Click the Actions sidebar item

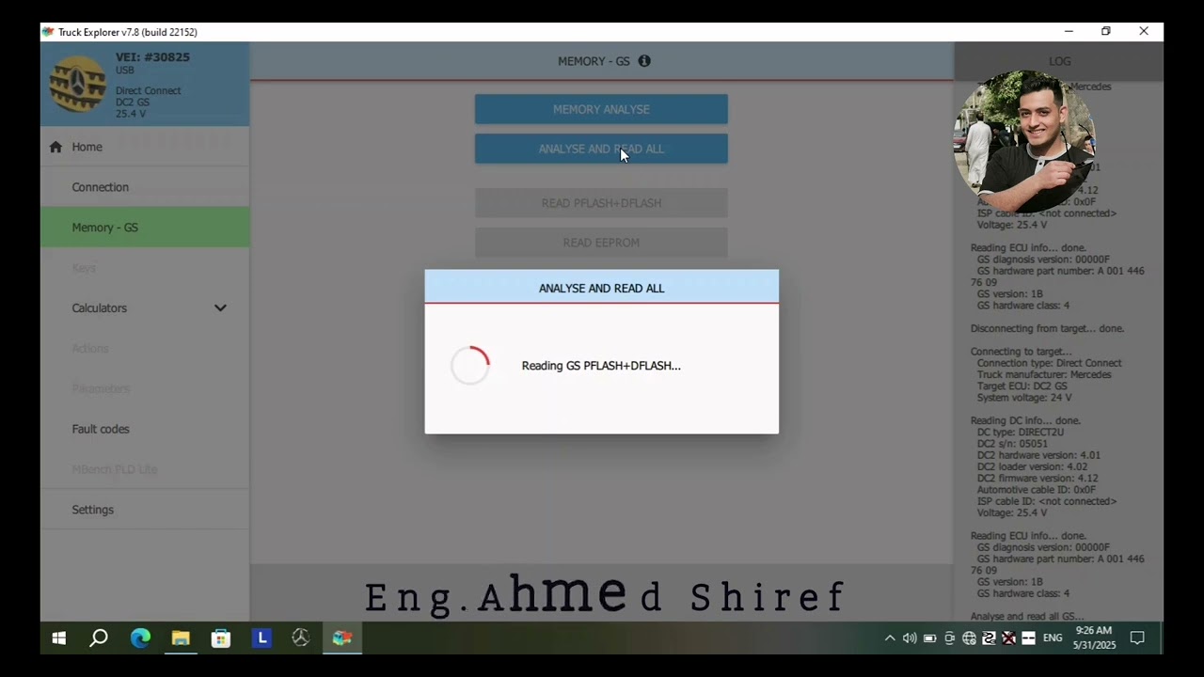pyautogui.click(x=145, y=349)
